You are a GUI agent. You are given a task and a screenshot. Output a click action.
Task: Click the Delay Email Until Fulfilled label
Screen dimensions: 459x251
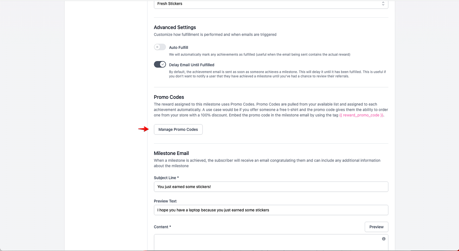coord(192,65)
